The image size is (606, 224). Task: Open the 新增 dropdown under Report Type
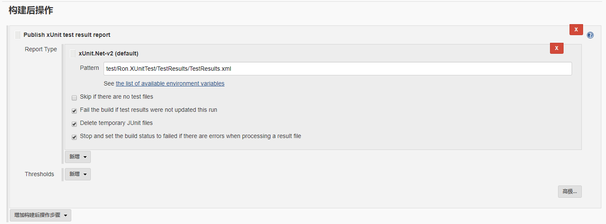tap(78, 157)
